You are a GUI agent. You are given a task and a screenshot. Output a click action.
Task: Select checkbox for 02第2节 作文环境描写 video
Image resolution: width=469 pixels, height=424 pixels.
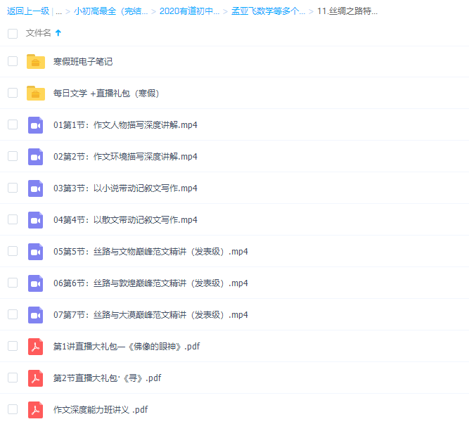pos(13,156)
